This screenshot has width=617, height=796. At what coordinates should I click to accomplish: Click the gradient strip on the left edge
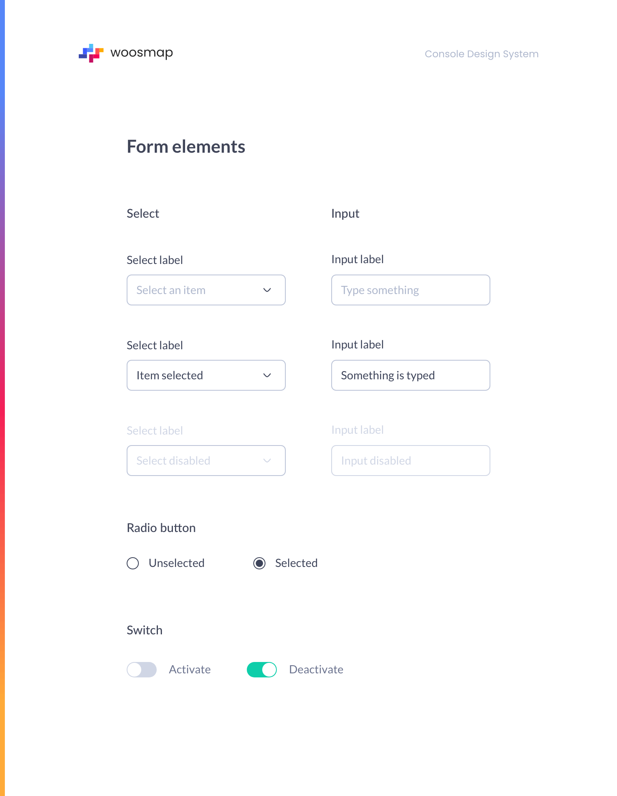point(3,398)
